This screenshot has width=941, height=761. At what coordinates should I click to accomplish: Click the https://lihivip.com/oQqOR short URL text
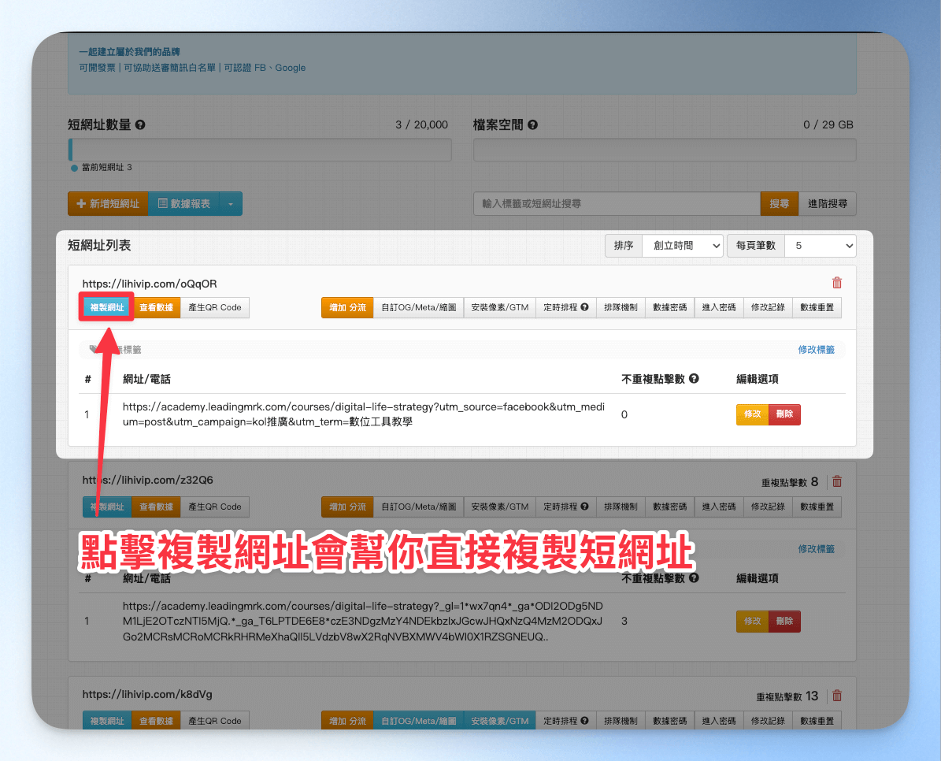(150, 284)
